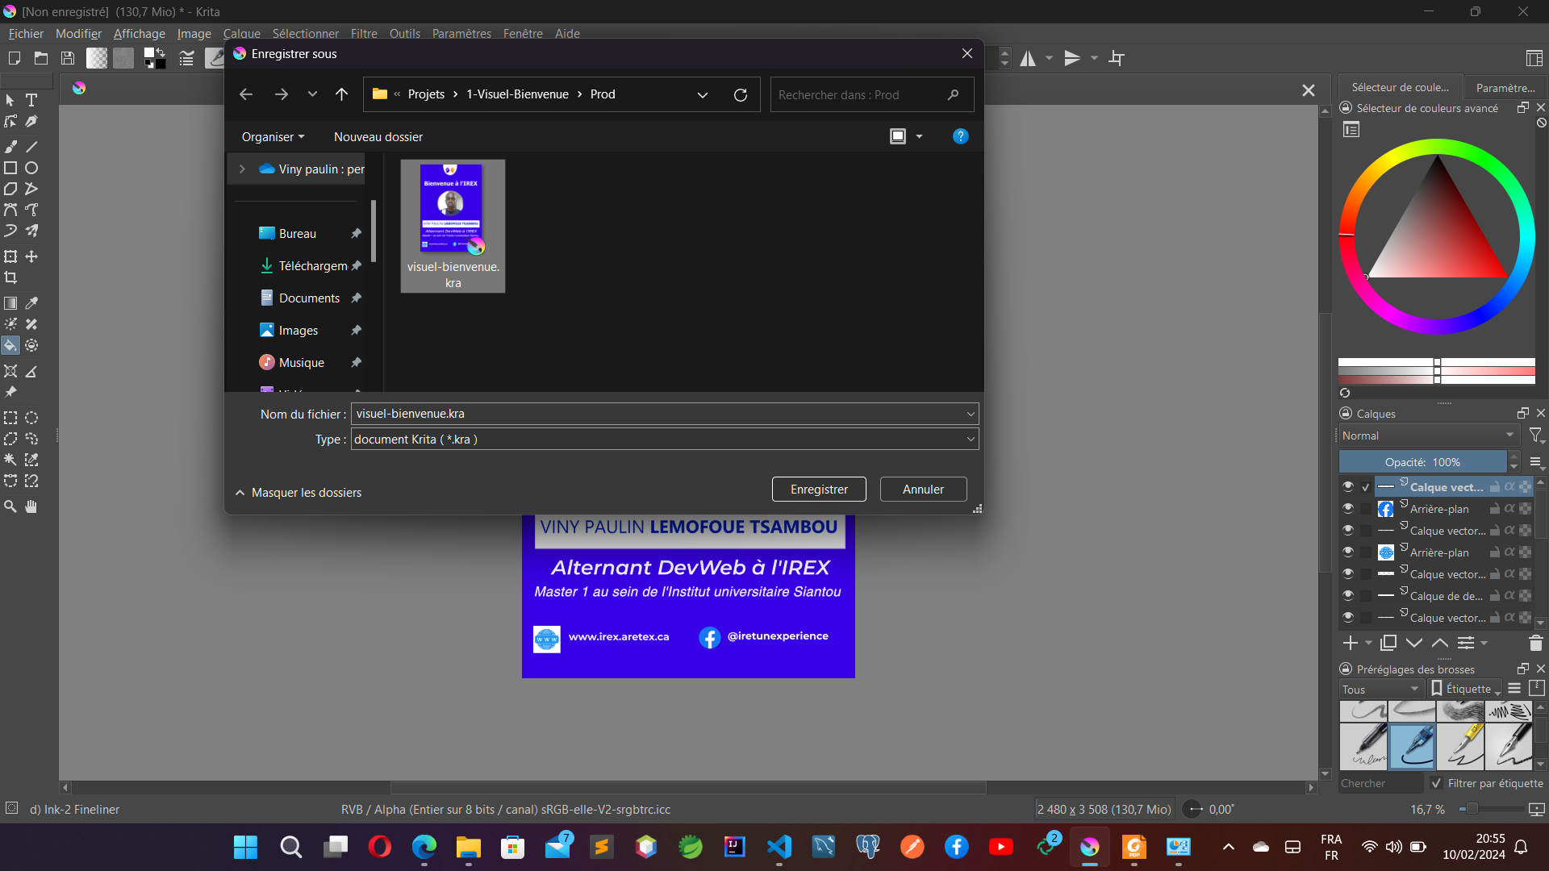Select the Ellipse shape tool
This screenshot has height=871, width=1549.
coord(31,168)
